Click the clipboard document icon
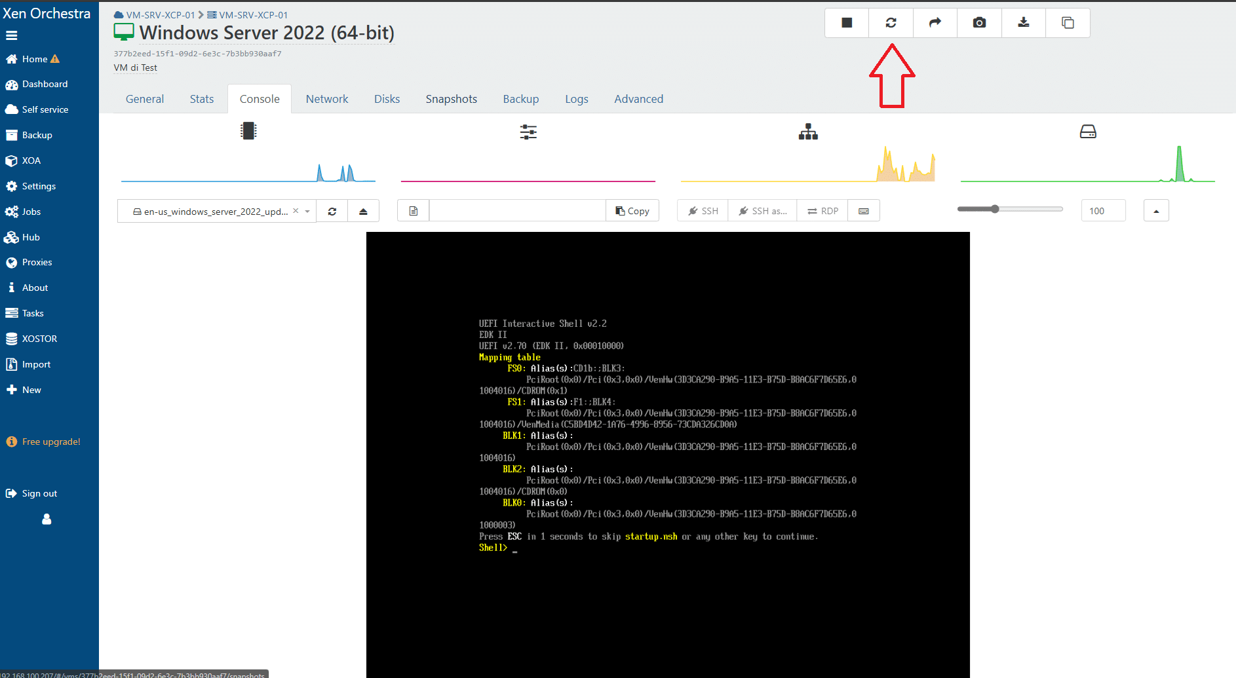Image resolution: width=1236 pixels, height=678 pixels. [x=414, y=211]
